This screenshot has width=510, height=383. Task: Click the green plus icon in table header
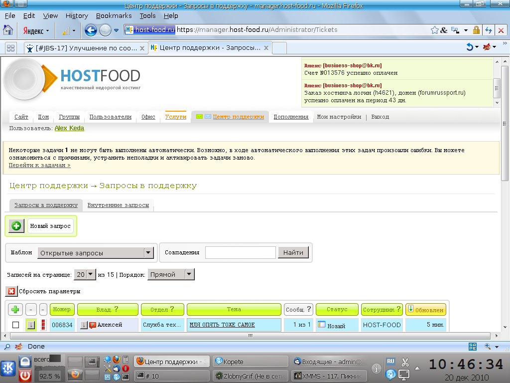pyautogui.click(x=15, y=309)
